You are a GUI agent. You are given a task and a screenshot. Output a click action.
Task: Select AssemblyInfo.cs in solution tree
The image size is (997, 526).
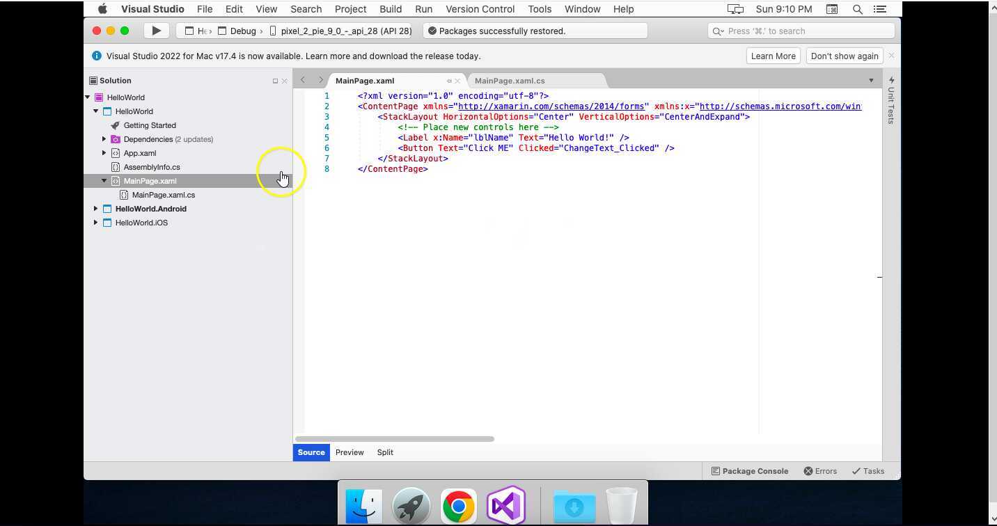tap(152, 167)
